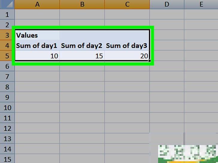Select row 10 header
Screen dimensions: 218x163
(x=7, y=107)
